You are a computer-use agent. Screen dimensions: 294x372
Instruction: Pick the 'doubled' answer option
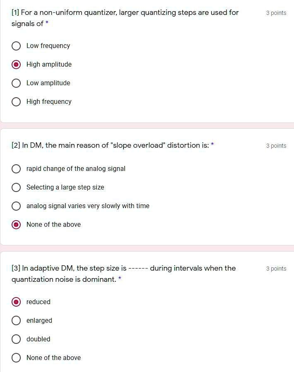tap(16, 339)
